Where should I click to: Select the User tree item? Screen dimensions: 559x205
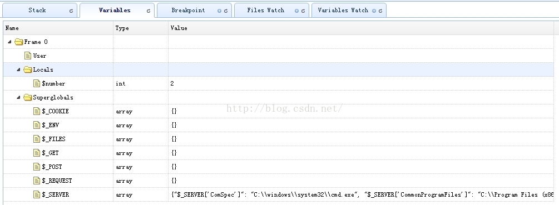pos(40,56)
